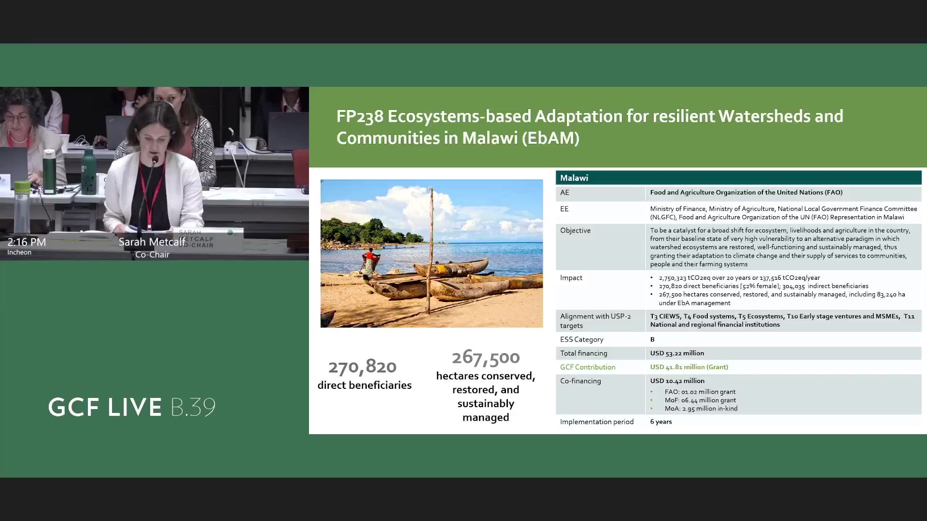Select the 'Sarah Metcalf' name caption
The width and height of the screenshot is (927, 521).
pyautogui.click(x=152, y=242)
